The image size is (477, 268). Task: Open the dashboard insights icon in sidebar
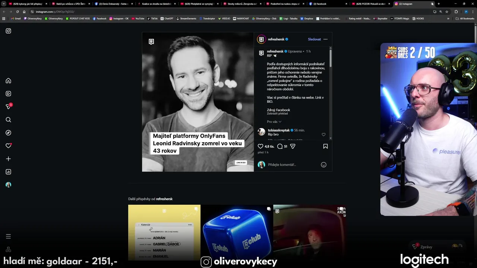point(8,172)
